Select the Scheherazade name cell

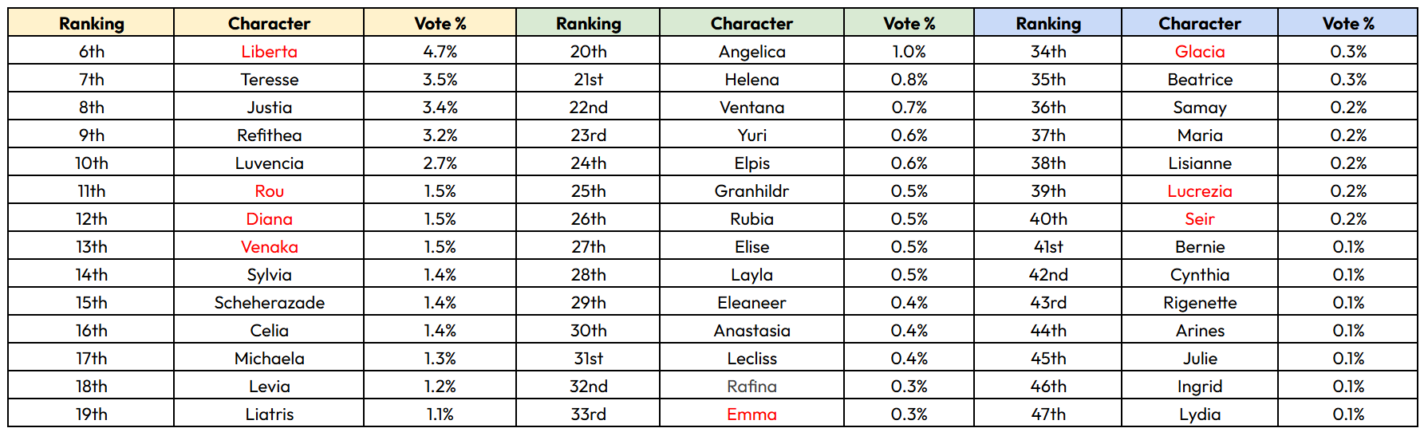269,303
